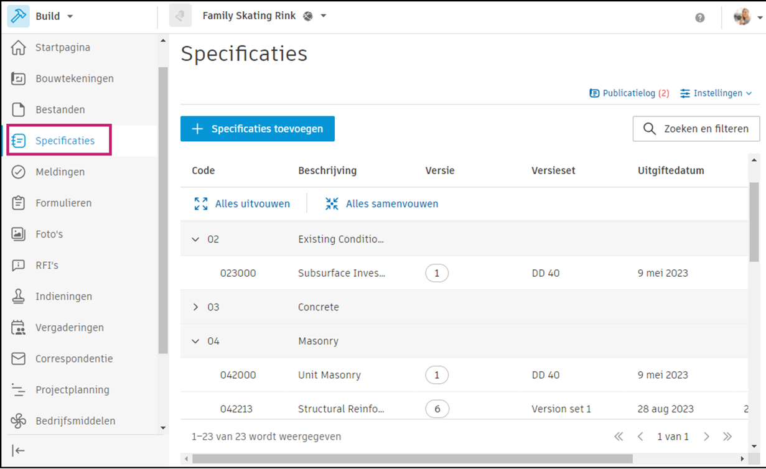This screenshot has height=469, width=766.
Task: Go to Vergaderingen calendar icon
Action: pos(19,328)
